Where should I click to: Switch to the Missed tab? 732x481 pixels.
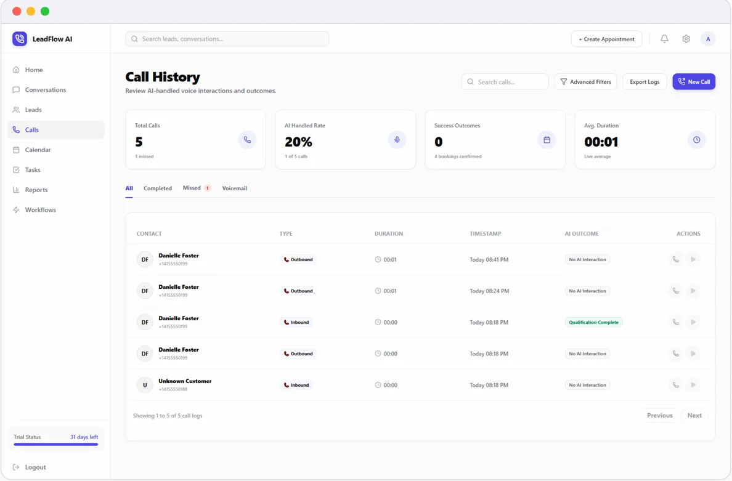(197, 188)
